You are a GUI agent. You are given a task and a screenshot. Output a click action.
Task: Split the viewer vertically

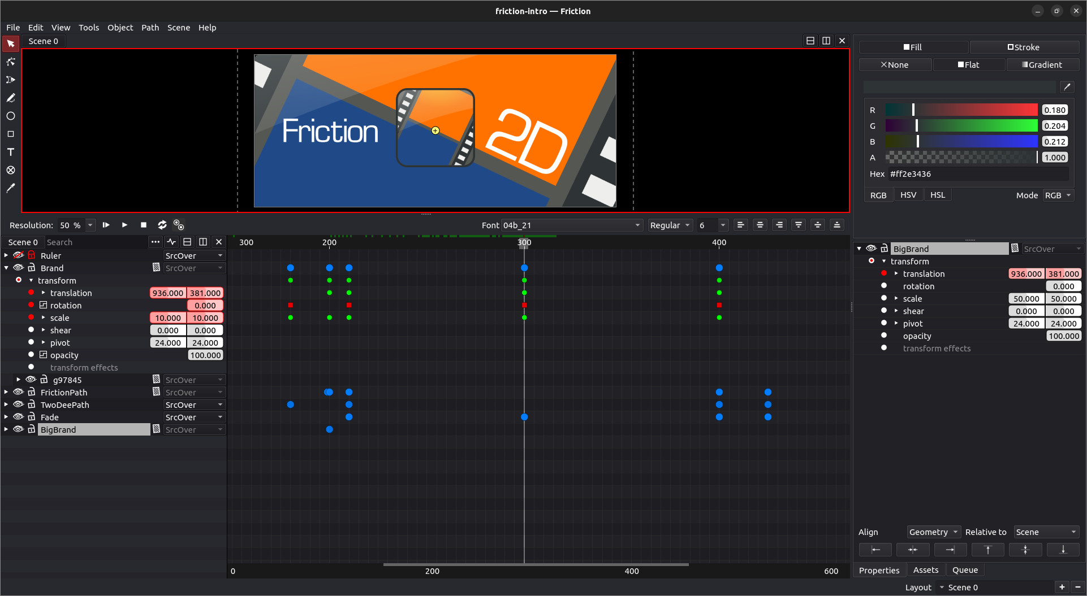[x=826, y=41]
